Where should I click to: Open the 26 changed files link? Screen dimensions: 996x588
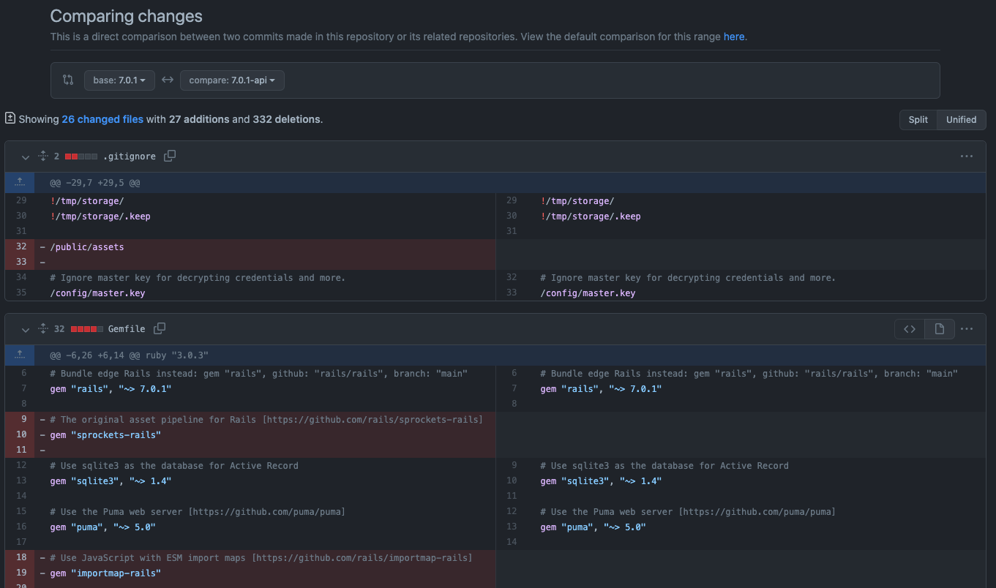[x=102, y=119]
